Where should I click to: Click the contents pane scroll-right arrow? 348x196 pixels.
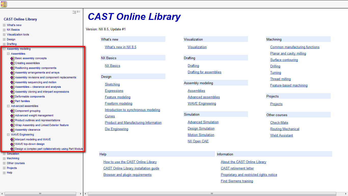click(81, 194)
